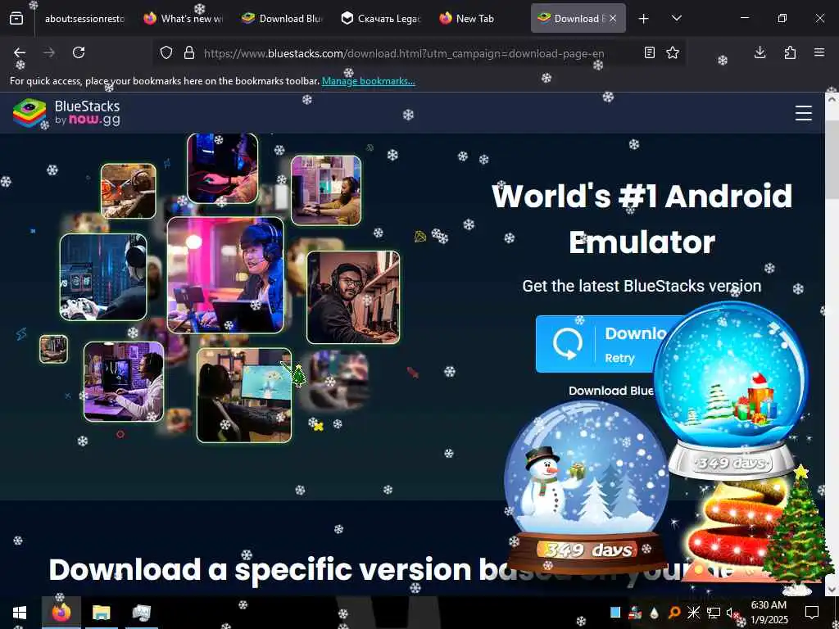Open the third taskbar app with picture icon
Screen dimensions: 839x629
pyautogui.click(x=141, y=613)
